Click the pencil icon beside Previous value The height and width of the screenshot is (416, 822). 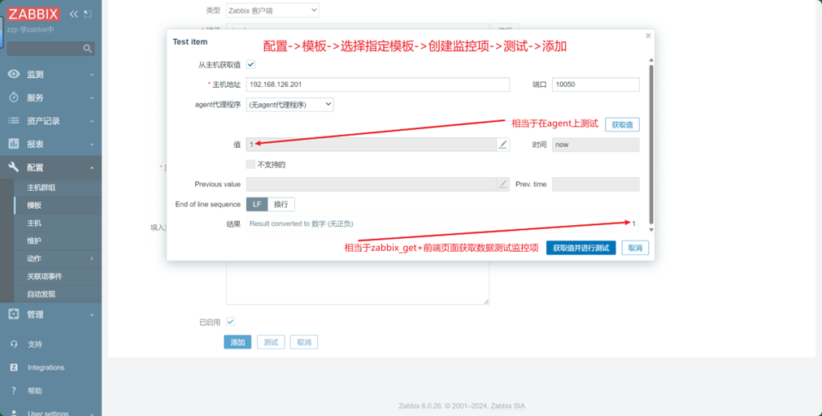502,184
